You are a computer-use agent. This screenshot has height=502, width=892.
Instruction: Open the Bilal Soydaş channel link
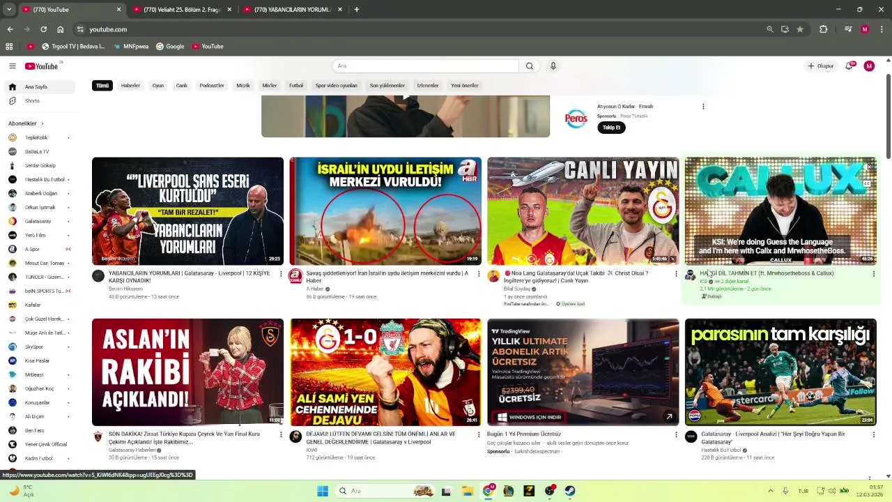tap(516, 289)
